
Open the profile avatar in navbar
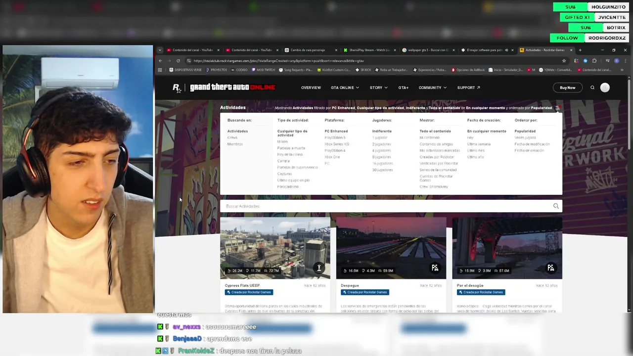click(x=605, y=88)
